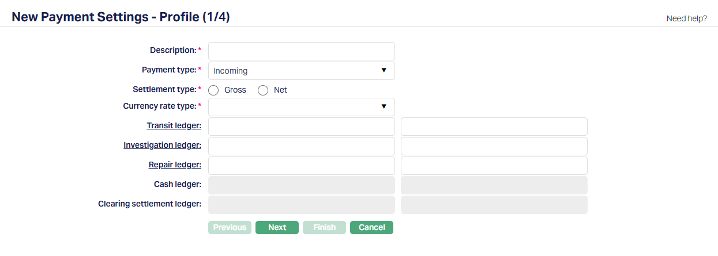Open the Transit ledger lookup link

click(x=174, y=126)
